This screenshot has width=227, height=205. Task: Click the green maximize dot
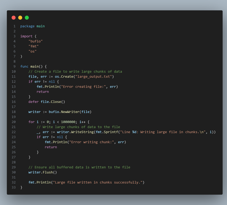[27, 18]
